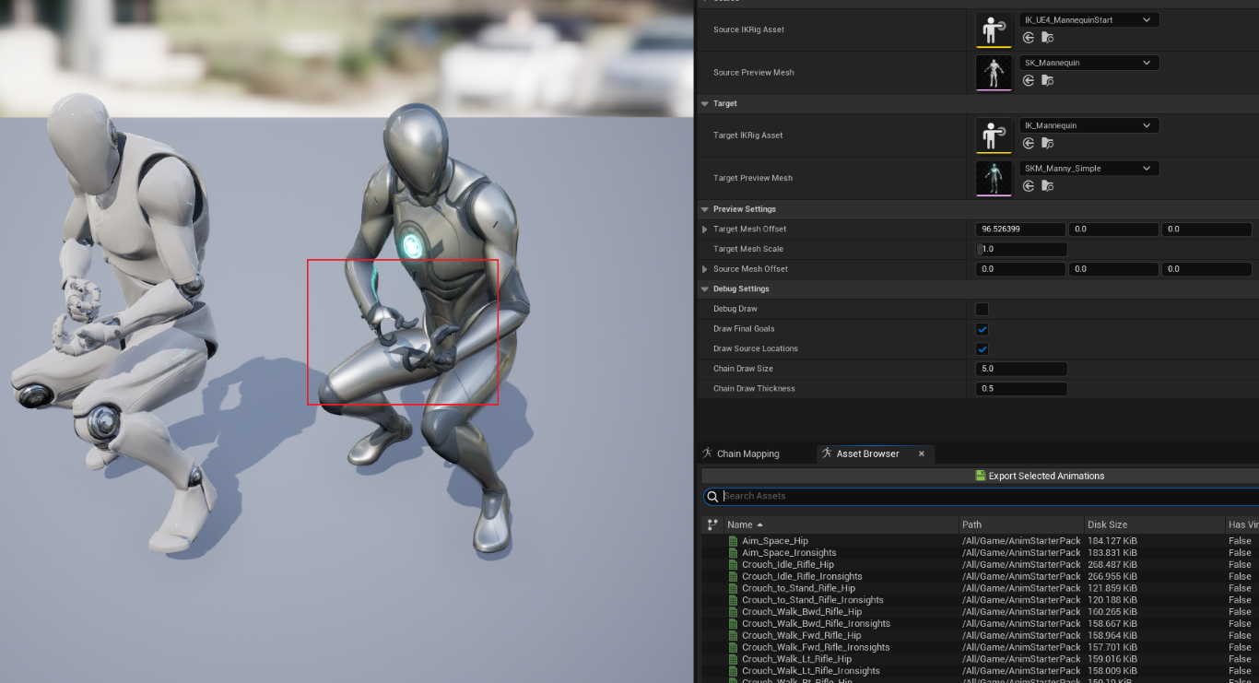Open the IK_Mannequin target rig dropdown

tap(1089, 125)
